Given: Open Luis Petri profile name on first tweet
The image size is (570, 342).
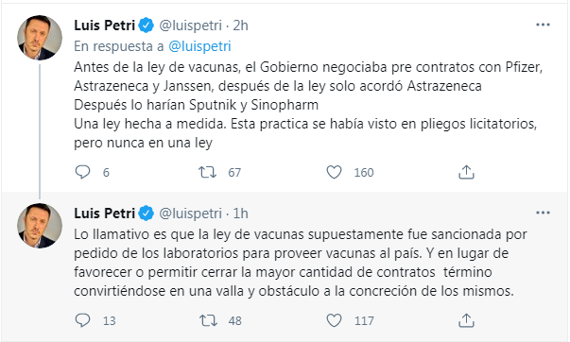Looking at the screenshot, I should point(104,26).
